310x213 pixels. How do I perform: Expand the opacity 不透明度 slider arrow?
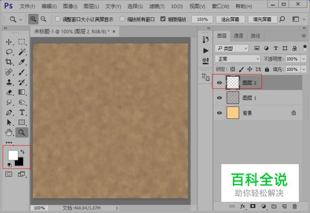pos(303,59)
